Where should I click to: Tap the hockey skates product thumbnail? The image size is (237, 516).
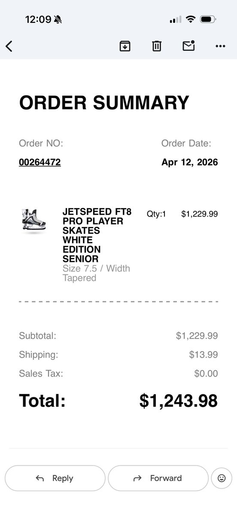(x=33, y=221)
